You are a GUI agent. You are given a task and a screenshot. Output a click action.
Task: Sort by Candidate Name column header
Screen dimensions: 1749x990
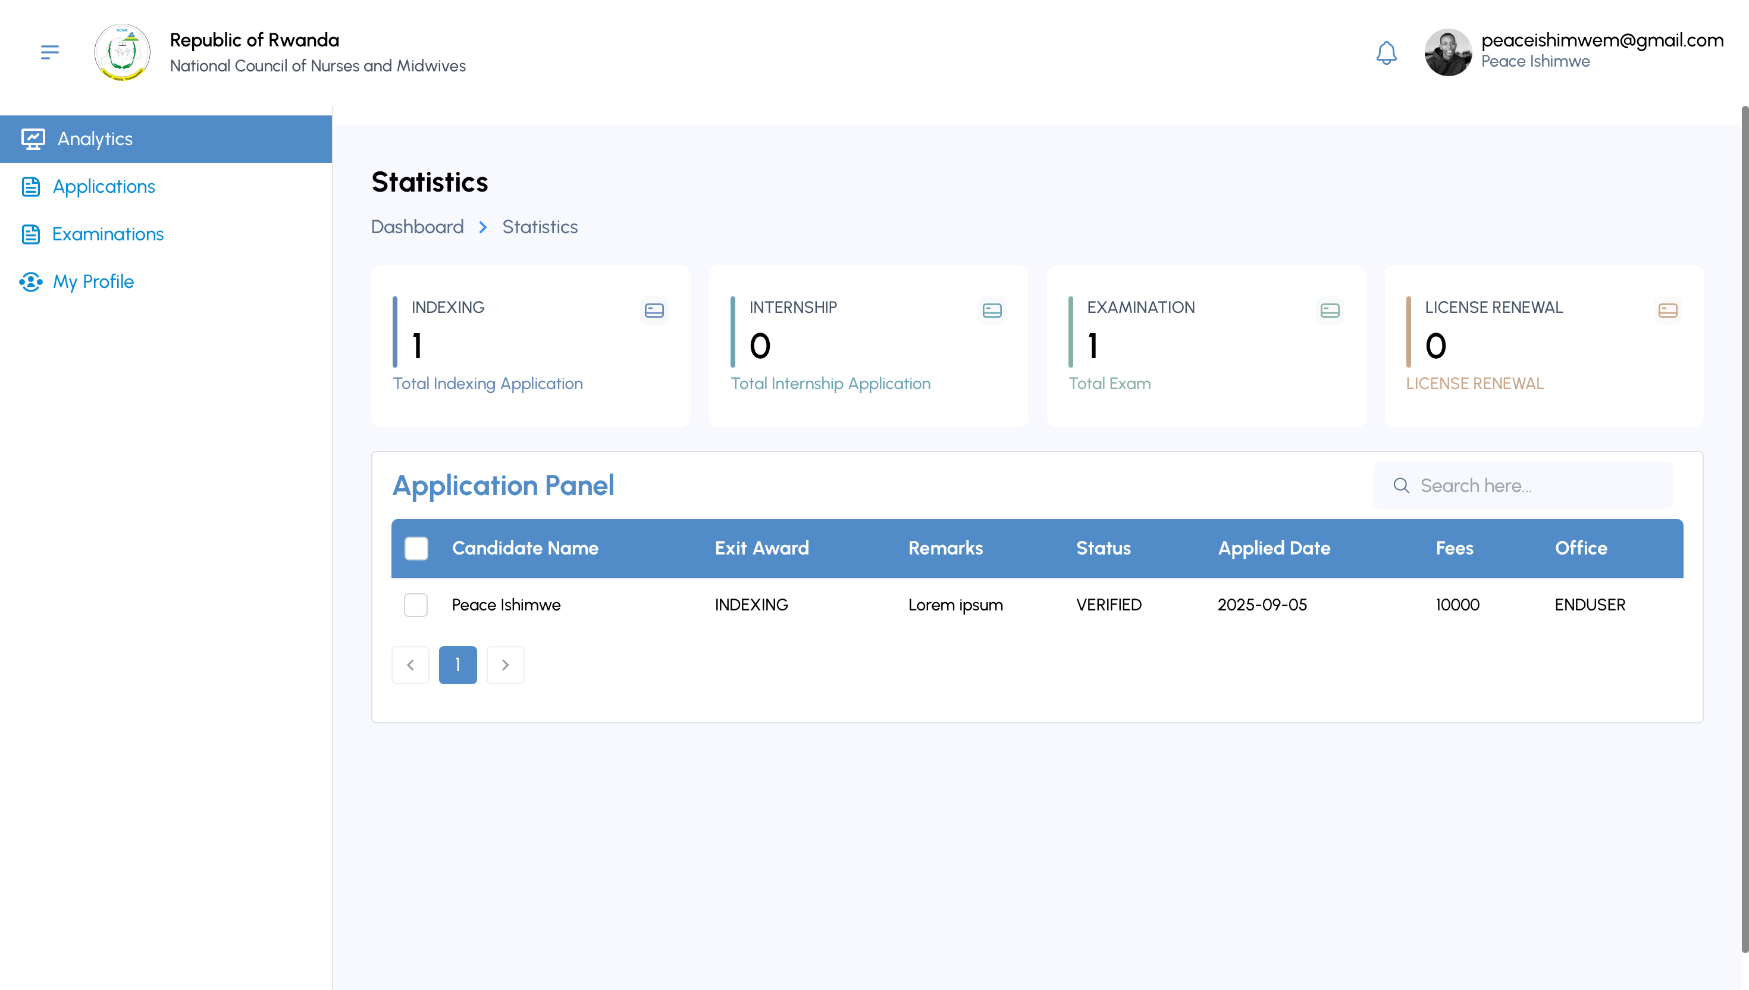click(525, 548)
